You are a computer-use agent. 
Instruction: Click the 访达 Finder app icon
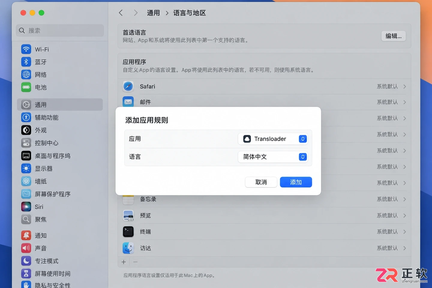click(128, 248)
